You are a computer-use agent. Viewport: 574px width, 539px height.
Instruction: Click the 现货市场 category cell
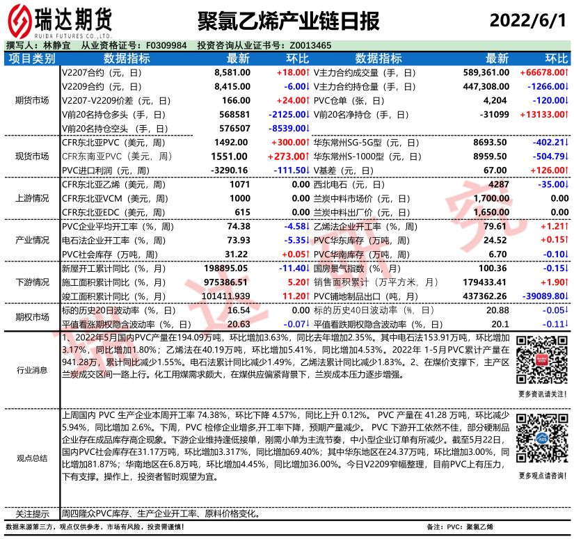click(31, 156)
